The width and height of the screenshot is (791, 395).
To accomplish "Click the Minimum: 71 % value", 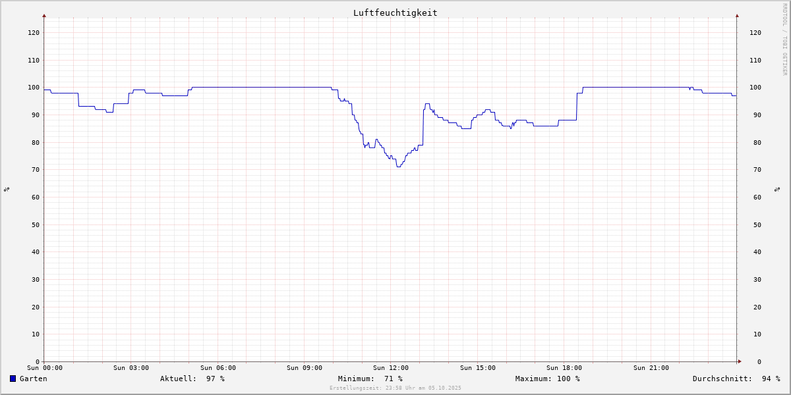I will pyautogui.click(x=370, y=379).
